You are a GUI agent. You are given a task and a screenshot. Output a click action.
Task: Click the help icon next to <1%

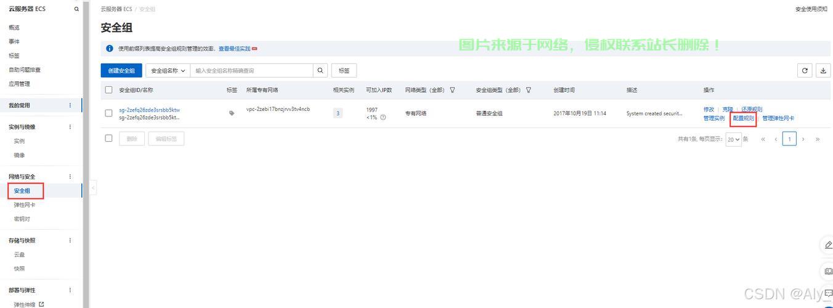point(383,117)
